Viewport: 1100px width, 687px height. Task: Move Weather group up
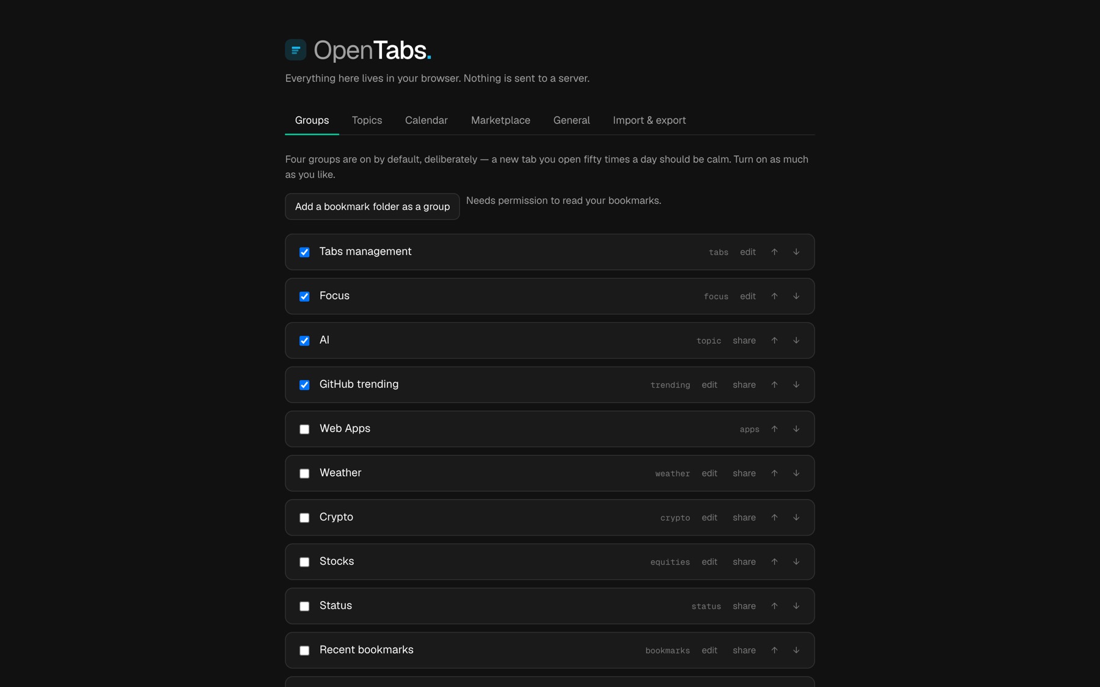(774, 473)
